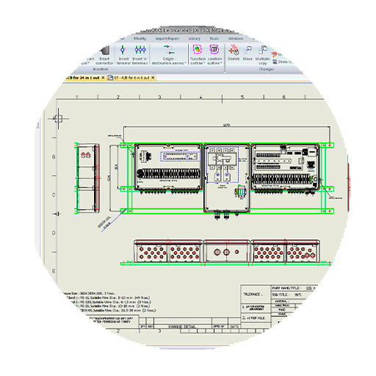Open the Window ribbon tab

(x=236, y=38)
